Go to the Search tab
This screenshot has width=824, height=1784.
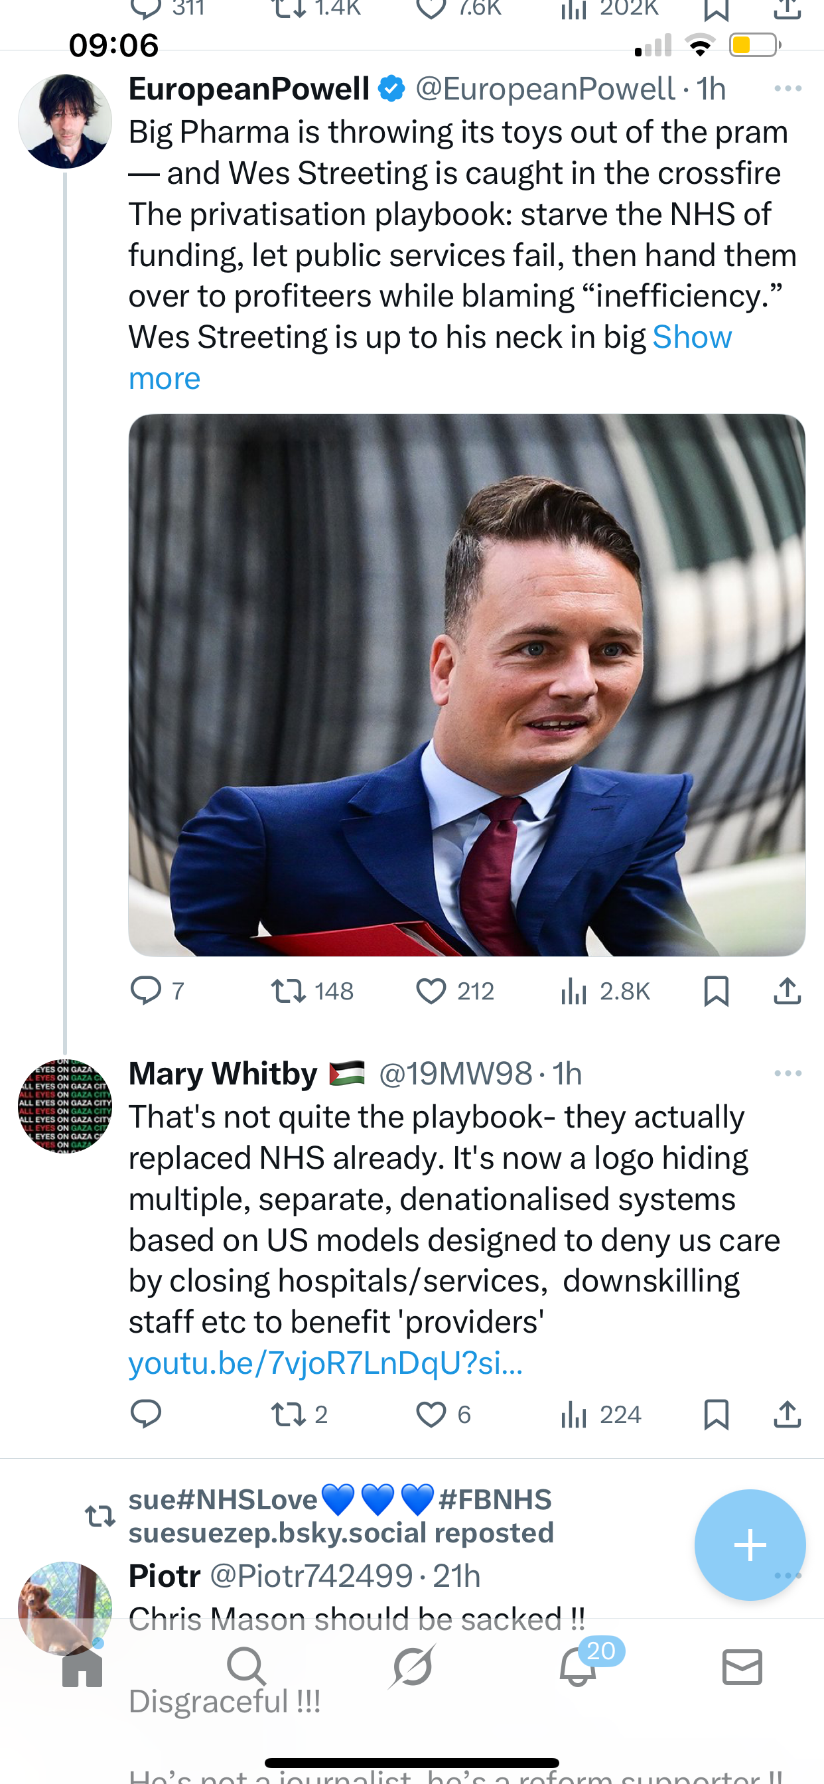pos(247,1667)
